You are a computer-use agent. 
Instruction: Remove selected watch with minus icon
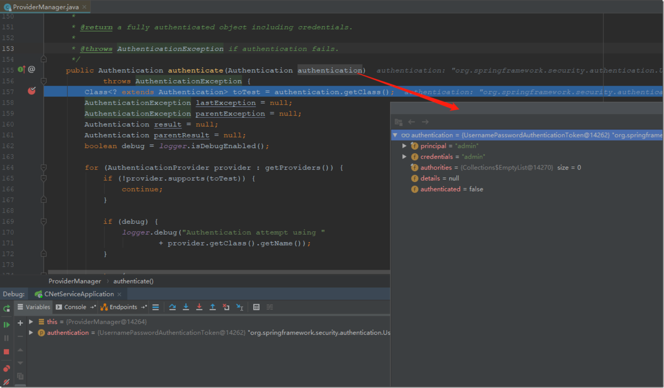(20, 337)
